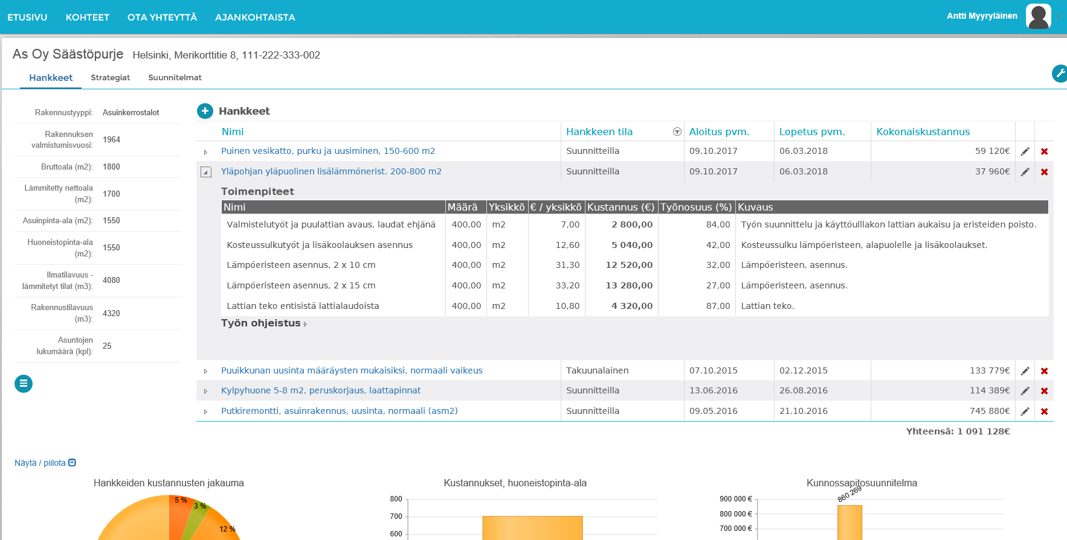Click the Antti Myyryläinen user name

(982, 16)
